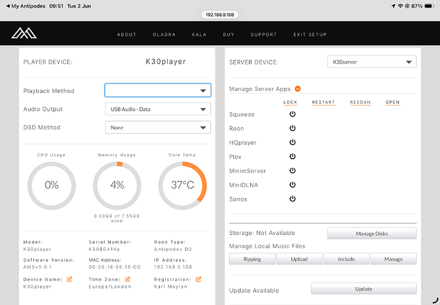The image size is (440, 305).
Task: Click the Update Available label
Action: pos(254,291)
